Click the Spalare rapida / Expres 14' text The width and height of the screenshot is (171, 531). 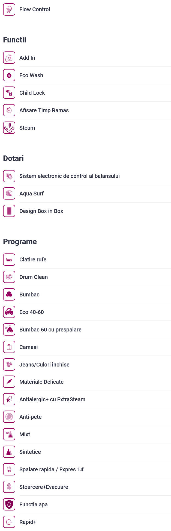[x=52, y=469]
